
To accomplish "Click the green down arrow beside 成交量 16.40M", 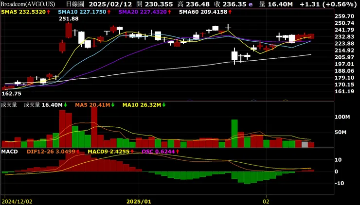I will [x=66, y=105].
